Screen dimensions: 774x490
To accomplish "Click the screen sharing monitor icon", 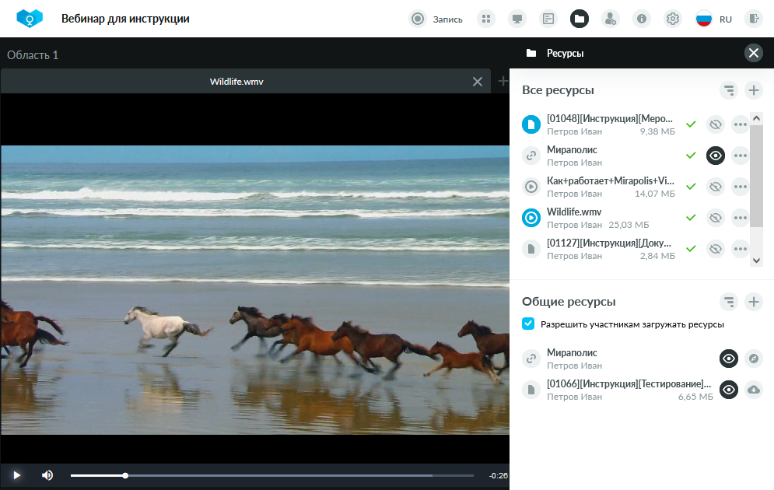I will [x=517, y=19].
